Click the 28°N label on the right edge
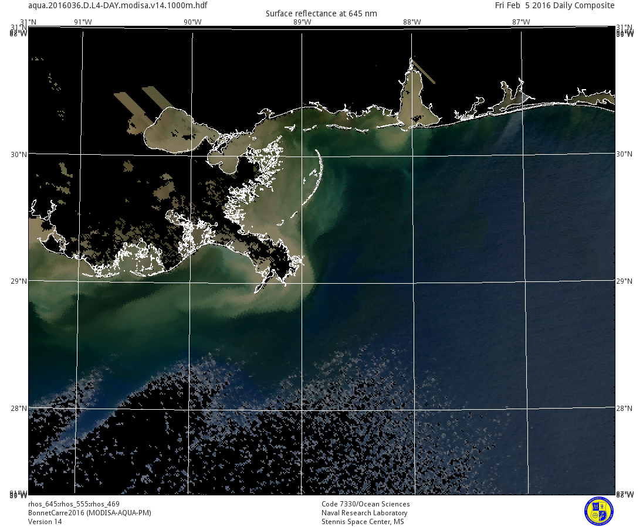643x527 pixels. [624, 409]
